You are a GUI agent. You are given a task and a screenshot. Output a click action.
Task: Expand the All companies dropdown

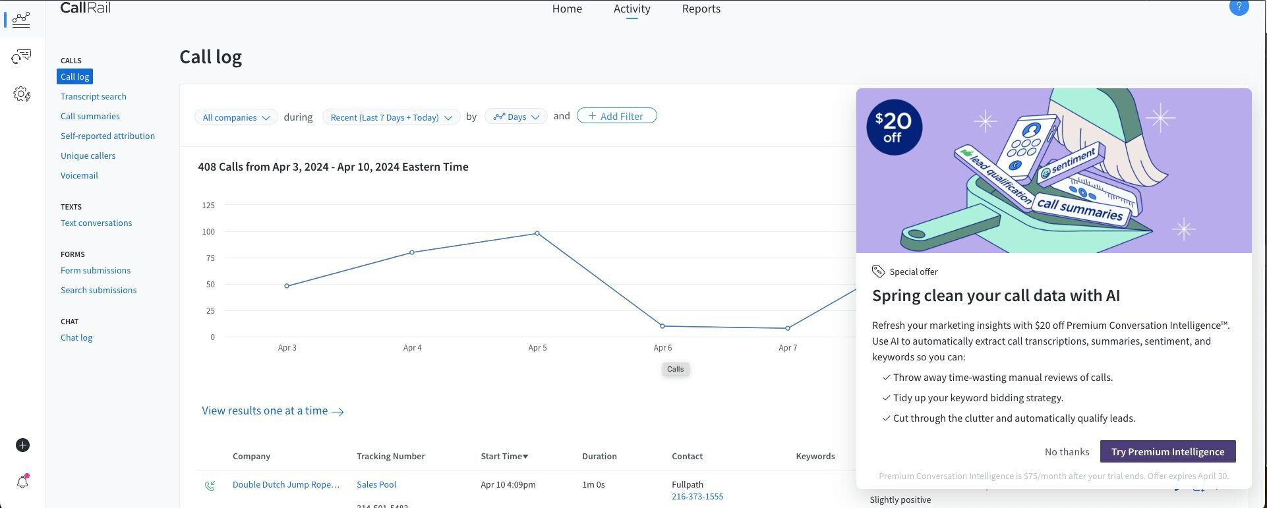click(235, 117)
